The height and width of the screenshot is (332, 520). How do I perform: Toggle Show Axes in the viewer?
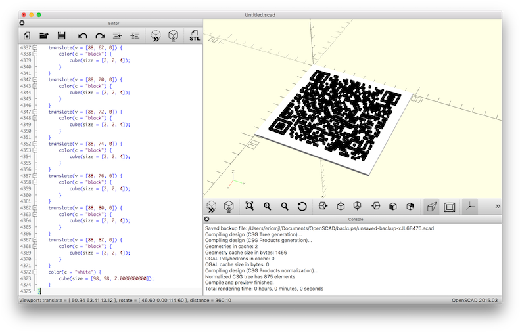470,207
